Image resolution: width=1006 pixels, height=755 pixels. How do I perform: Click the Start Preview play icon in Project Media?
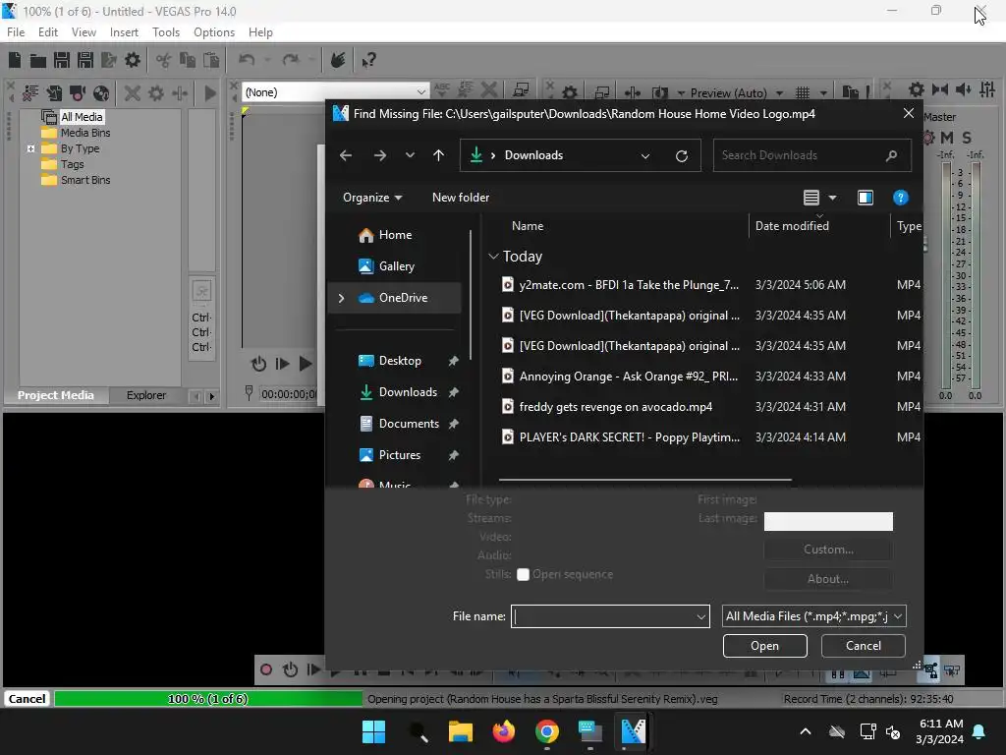point(210,93)
